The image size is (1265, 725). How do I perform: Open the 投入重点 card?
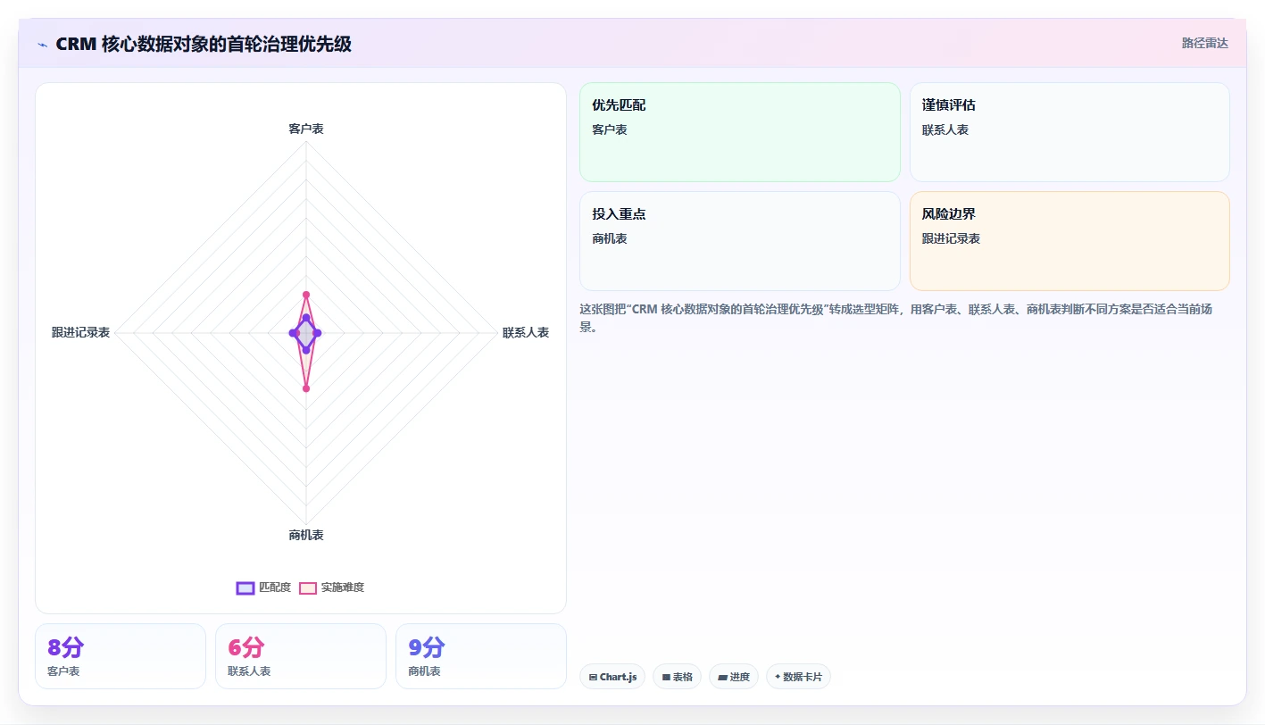pyautogui.click(x=740, y=241)
